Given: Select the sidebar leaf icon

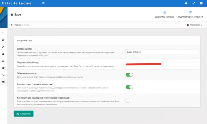Looking at the screenshot, I should pyautogui.click(x=3, y=68).
